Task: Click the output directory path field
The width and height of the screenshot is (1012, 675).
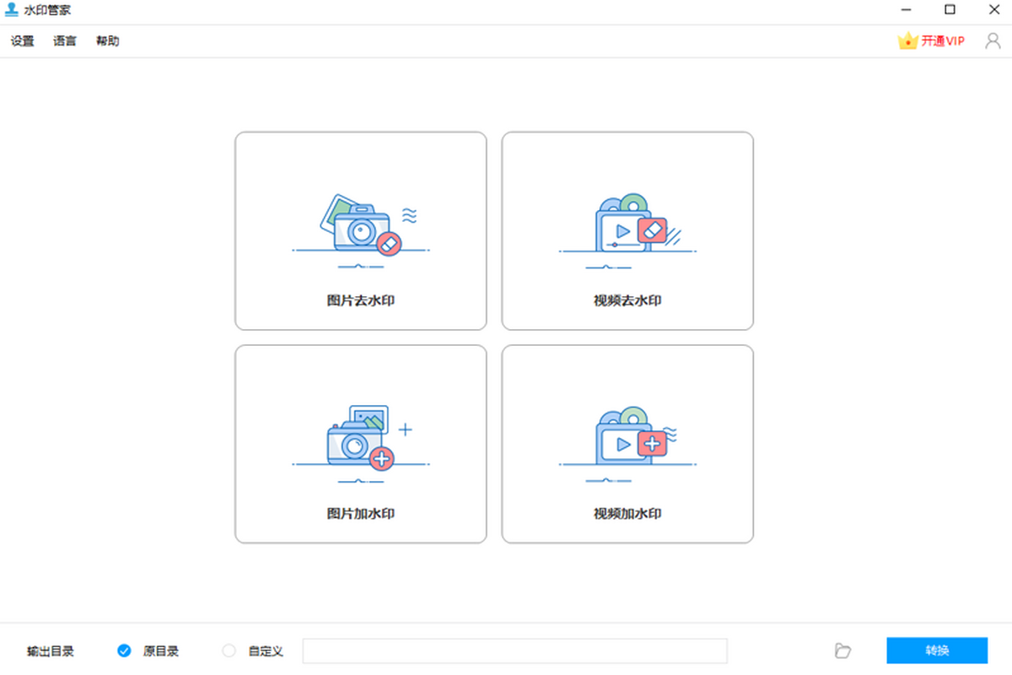Action: (514, 651)
